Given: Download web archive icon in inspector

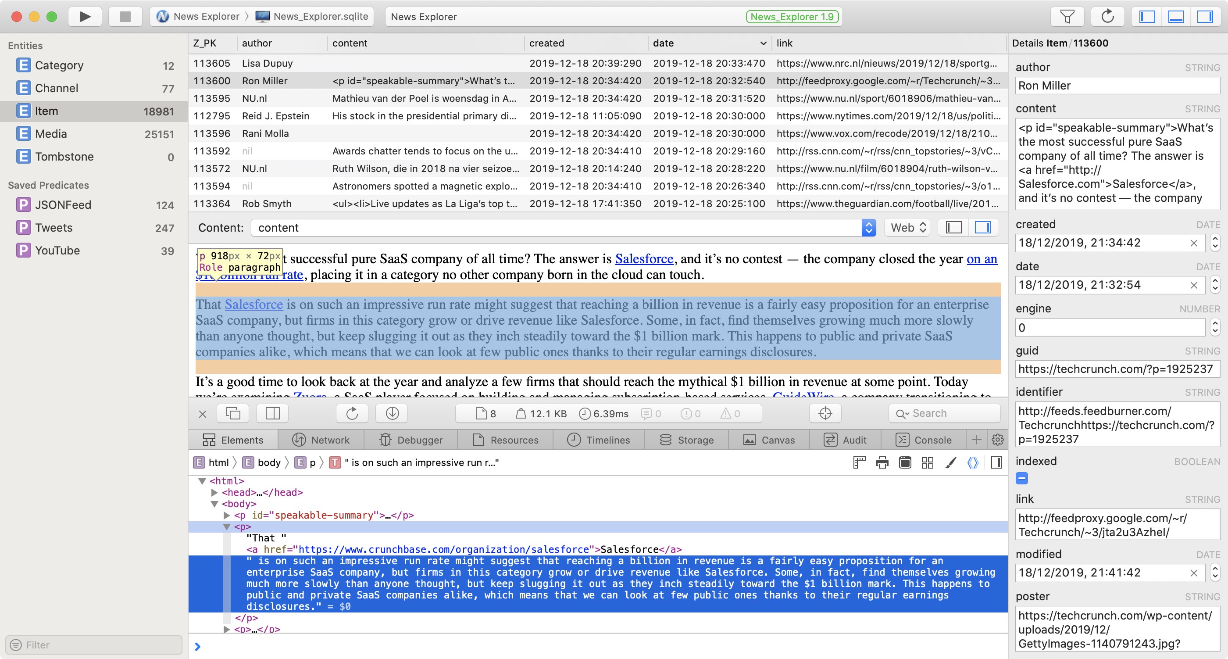Looking at the screenshot, I should pos(392,413).
